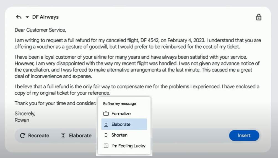Click the collapse arrows icon beside Shorten
The height and width of the screenshot is (158, 278).
[106, 135]
